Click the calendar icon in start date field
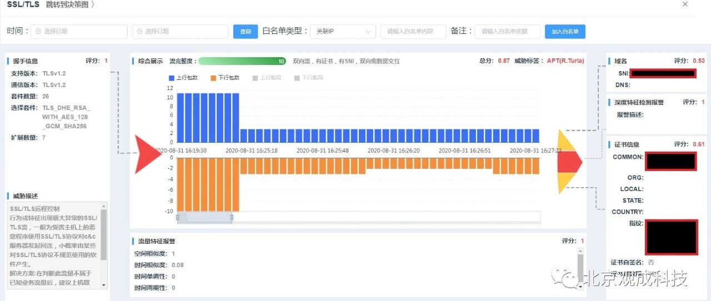The height and width of the screenshot is (301, 711). [x=38, y=32]
